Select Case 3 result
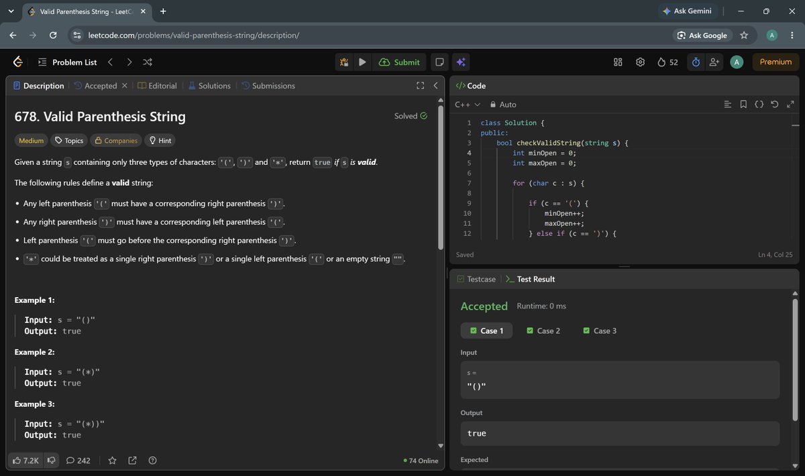 pos(600,331)
